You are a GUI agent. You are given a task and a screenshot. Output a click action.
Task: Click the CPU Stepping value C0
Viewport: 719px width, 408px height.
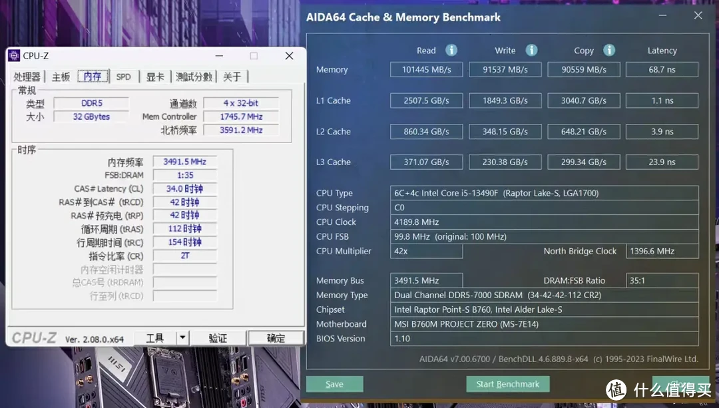pyautogui.click(x=545, y=208)
